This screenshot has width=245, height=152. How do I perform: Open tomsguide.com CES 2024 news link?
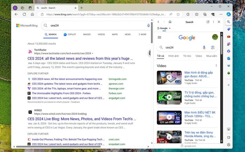tap(67, 79)
